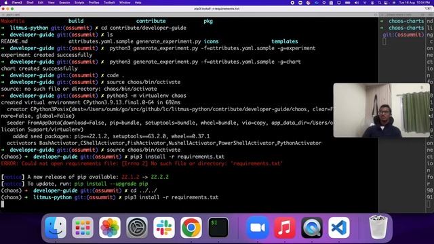Open the Session menu
The height and width of the screenshot is (244, 434).
click(x=64, y=3)
